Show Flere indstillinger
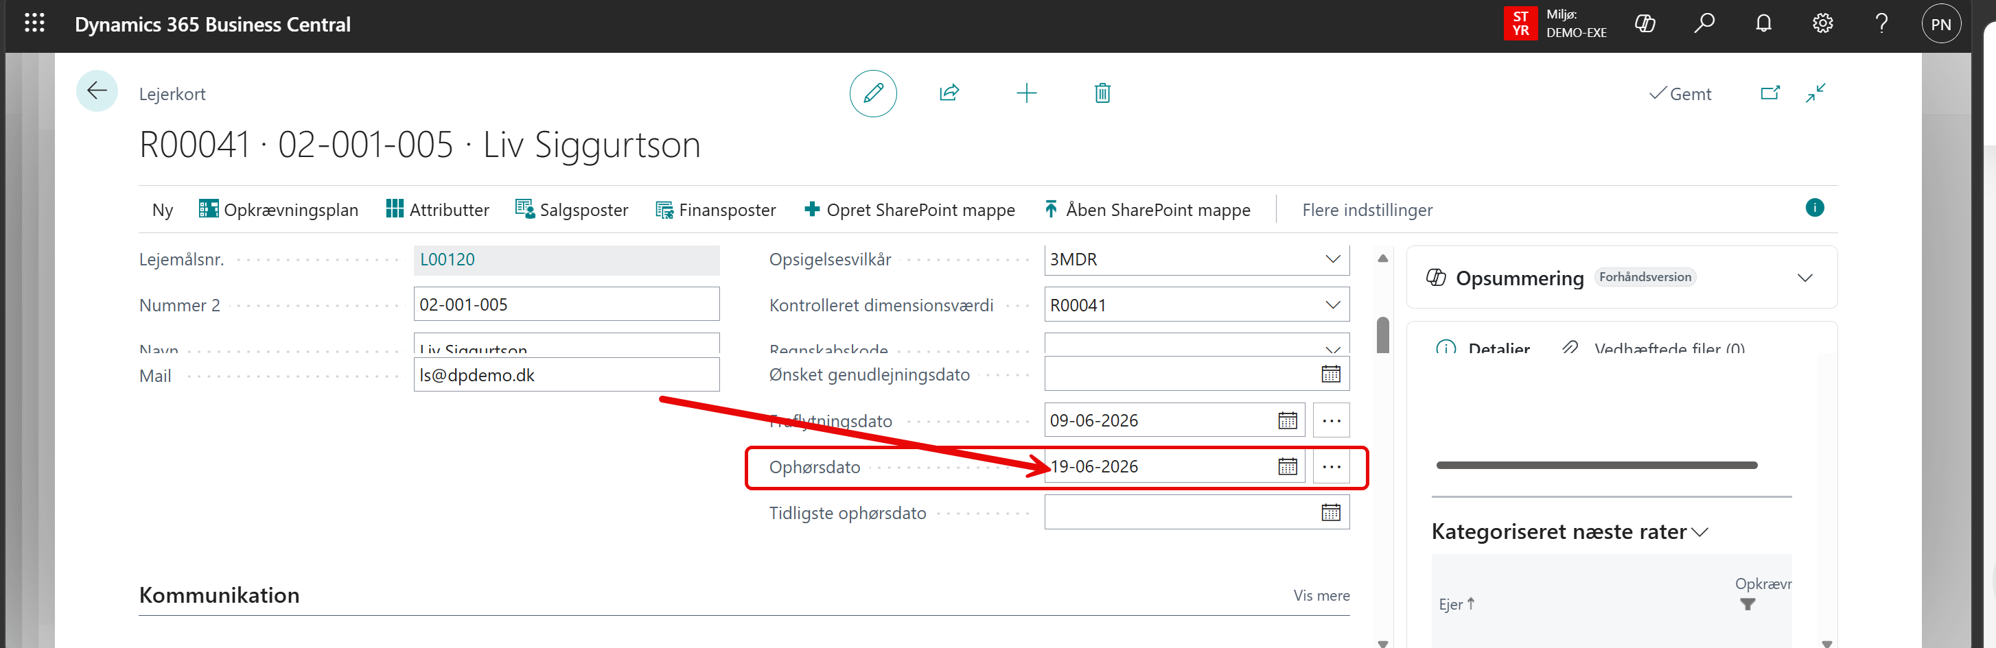 1367,210
